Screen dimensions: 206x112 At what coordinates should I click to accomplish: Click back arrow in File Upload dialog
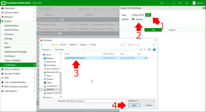coord(42,45)
